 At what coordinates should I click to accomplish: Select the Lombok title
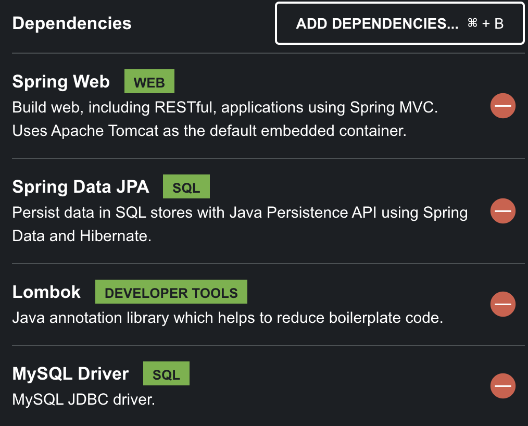[x=46, y=292]
